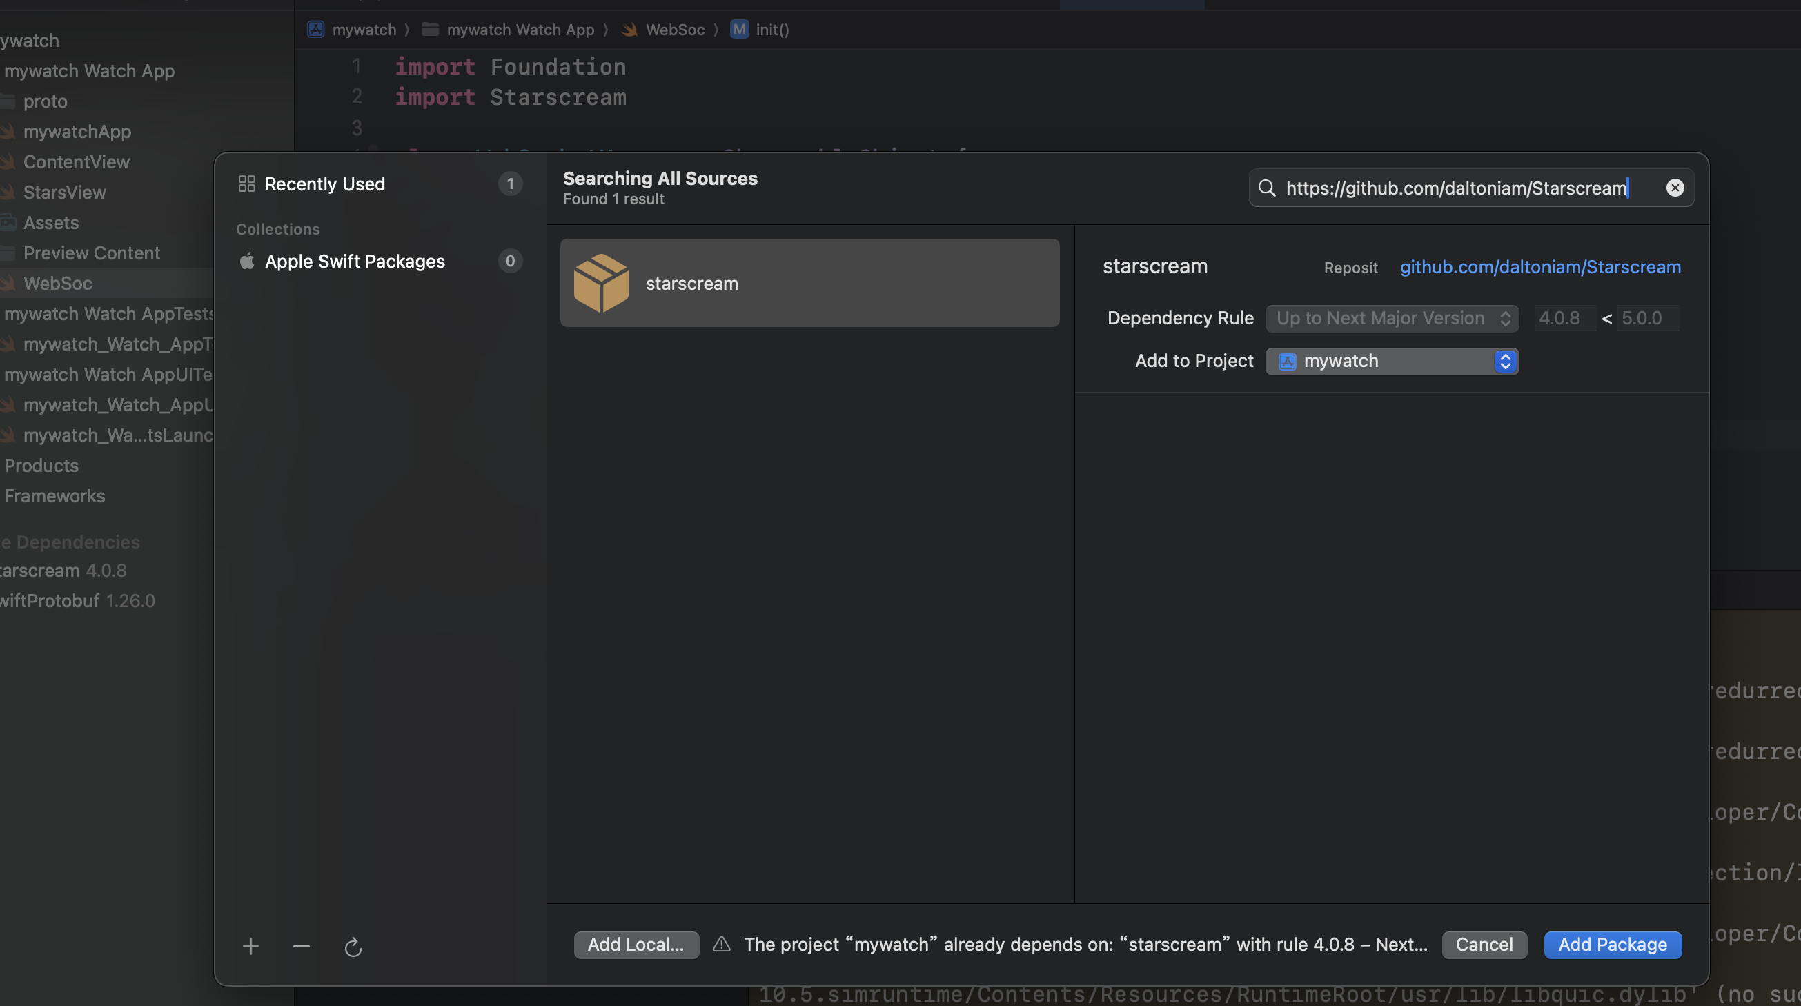Click the mywatch project icon in the breadcrumb
Screen dimensions: 1801x1006
316,30
